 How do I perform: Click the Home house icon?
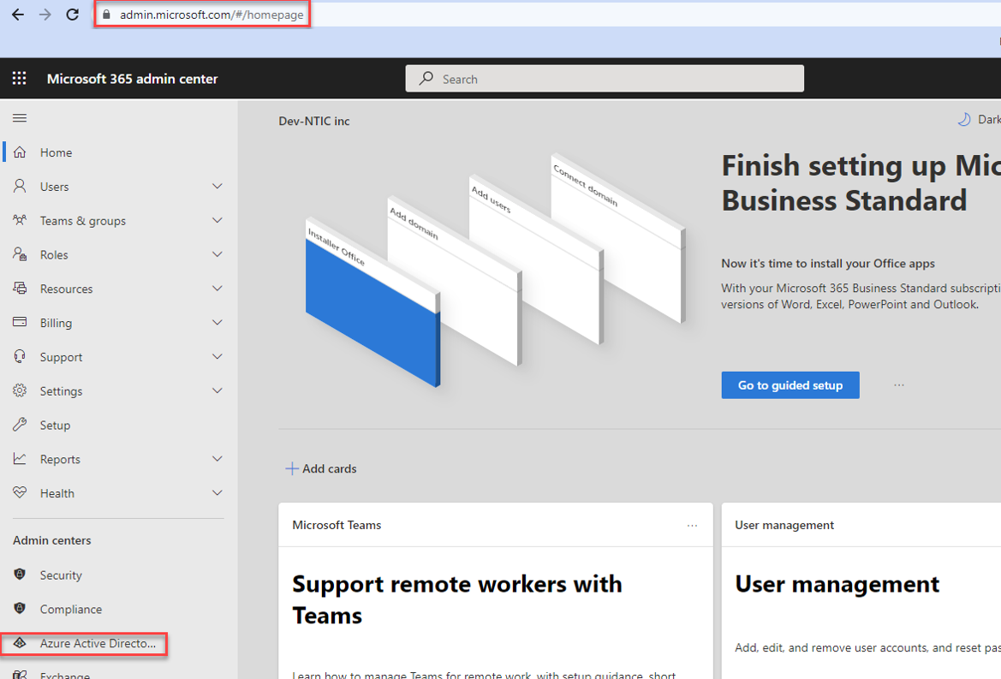coord(20,152)
